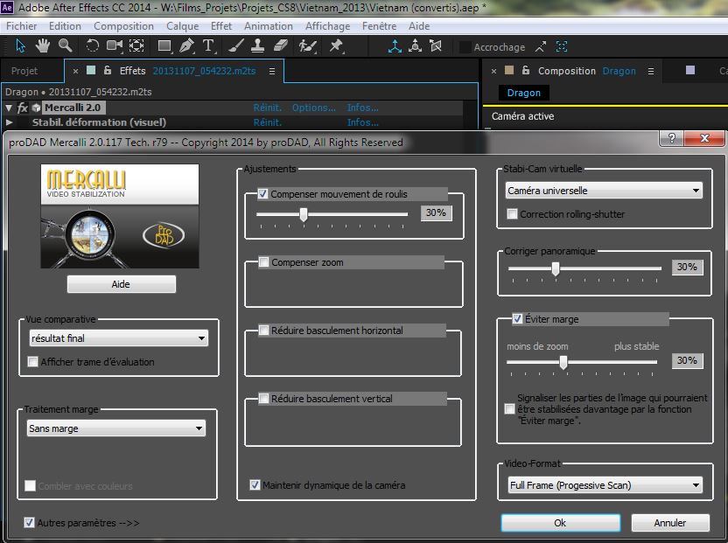Screen dimensions: 728x543
Task: Click Options... for Mercalli 2.0
Action: [x=314, y=108]
